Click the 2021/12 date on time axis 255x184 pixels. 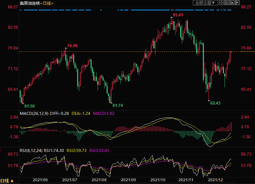214,180
